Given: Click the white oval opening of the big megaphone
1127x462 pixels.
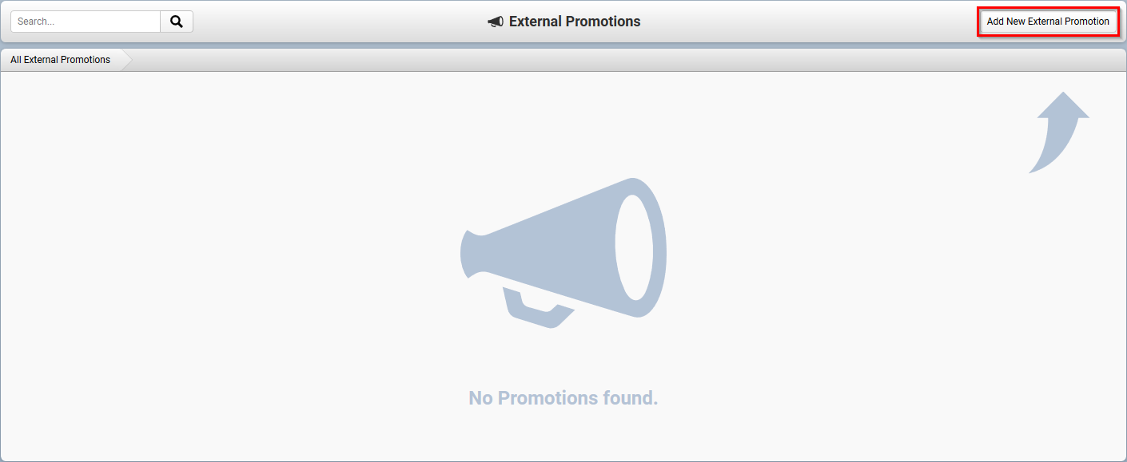Looking at the screenshot, I should (x=634, y=247).
